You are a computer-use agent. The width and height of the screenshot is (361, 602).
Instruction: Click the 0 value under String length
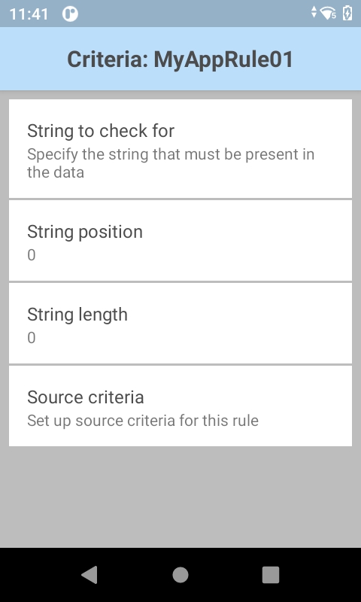pos(32,338)
